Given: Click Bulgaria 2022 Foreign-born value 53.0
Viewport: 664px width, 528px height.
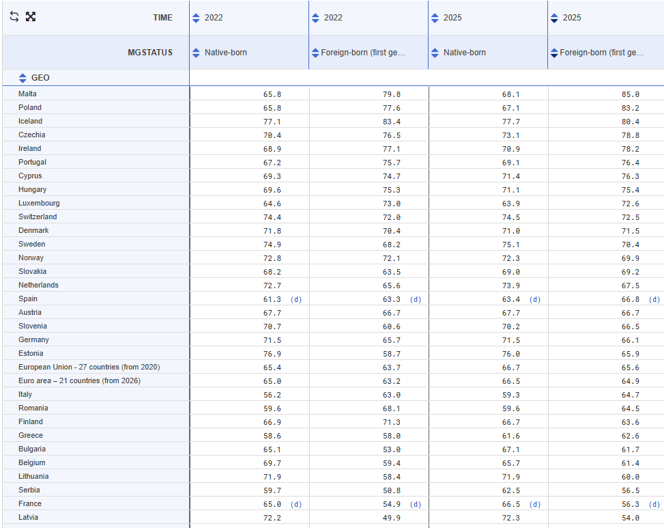Looking at the screenshot, I should (x=391, y=449).
